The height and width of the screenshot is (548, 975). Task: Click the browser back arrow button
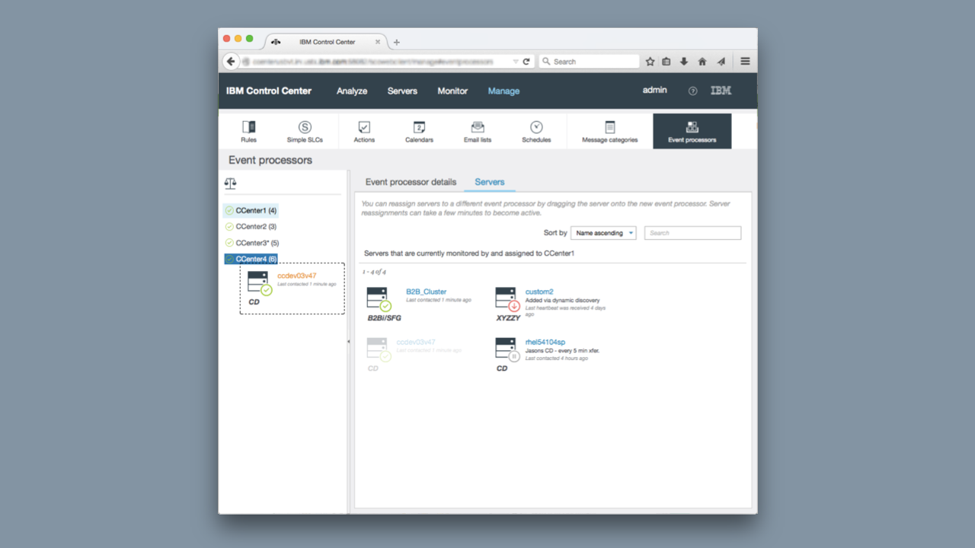[x=231, y=62]
